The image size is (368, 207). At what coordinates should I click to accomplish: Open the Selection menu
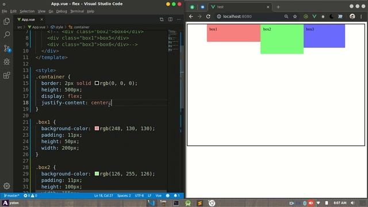click(x=27, y=11)
